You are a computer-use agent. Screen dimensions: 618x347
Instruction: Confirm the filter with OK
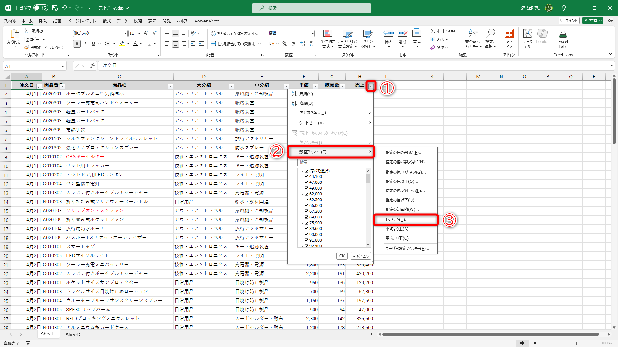[x=342, y=255]
